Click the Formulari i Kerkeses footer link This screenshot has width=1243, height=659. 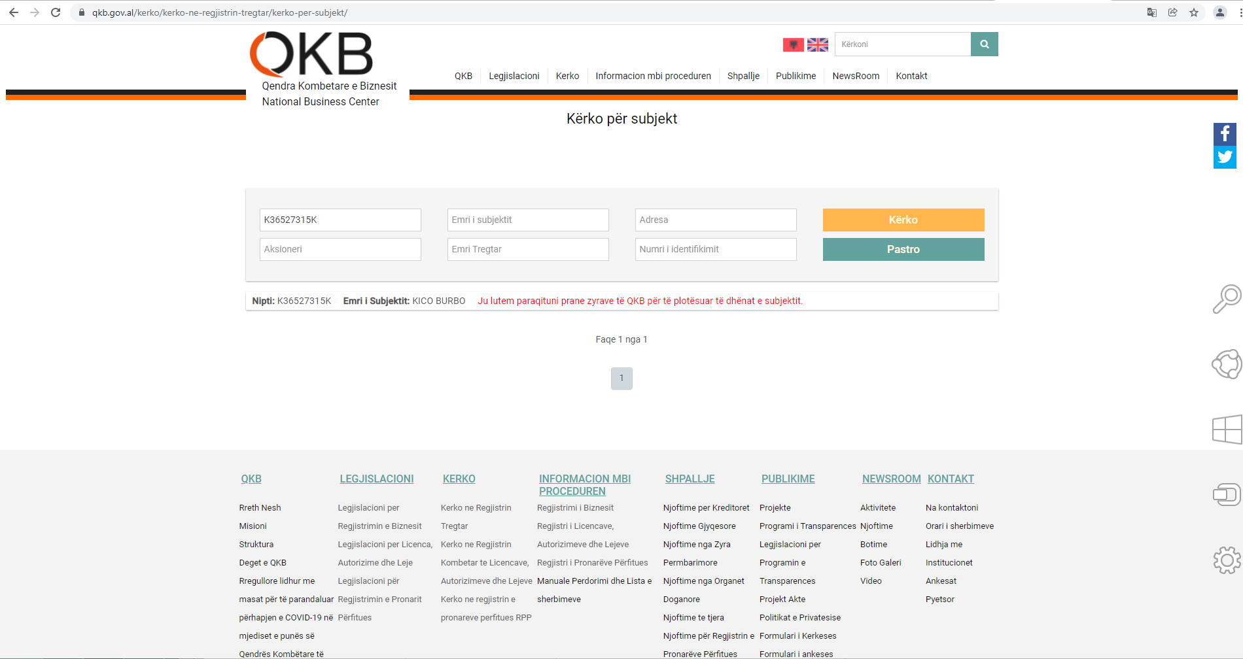pos(797,635)
